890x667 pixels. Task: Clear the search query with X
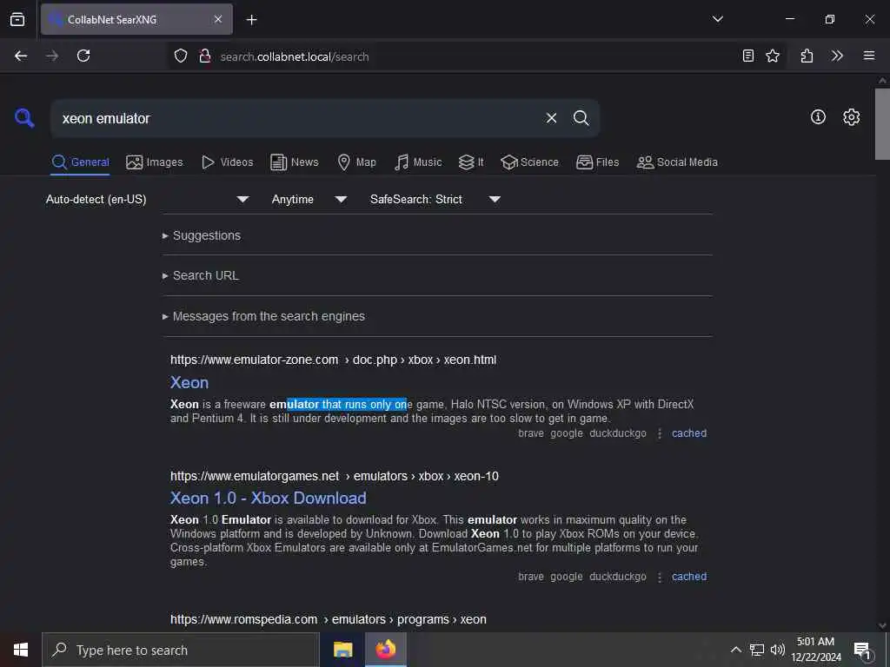(551, 118)
